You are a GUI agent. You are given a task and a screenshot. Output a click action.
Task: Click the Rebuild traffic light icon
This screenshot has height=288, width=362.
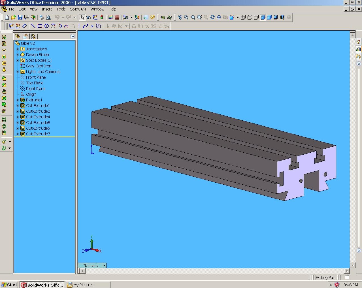[x=102, y=17]
